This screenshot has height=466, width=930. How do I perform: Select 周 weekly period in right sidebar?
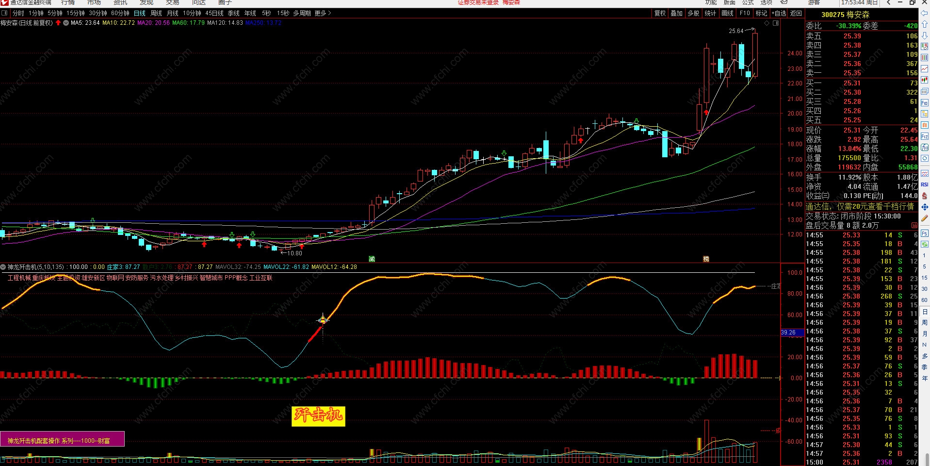tap(925, 322)
